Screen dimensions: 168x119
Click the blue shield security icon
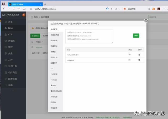coord(107,9)
